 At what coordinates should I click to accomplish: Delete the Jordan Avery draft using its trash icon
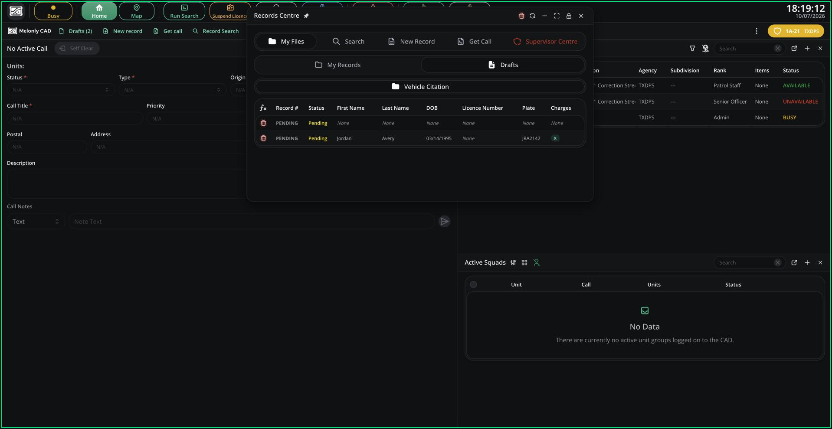point(263,138)
